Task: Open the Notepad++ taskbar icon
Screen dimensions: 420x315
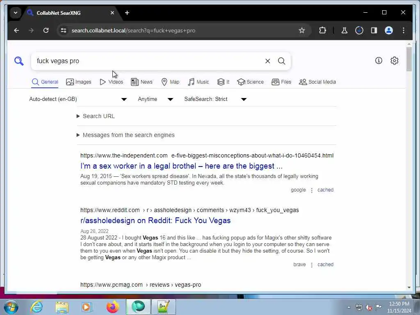Action: (163, 307)
